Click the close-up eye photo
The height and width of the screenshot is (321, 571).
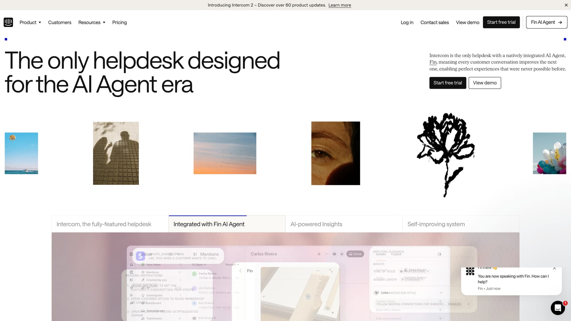336,153
